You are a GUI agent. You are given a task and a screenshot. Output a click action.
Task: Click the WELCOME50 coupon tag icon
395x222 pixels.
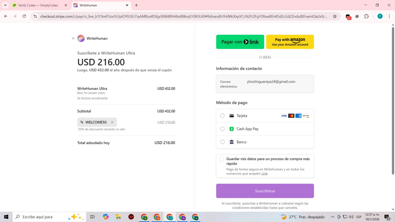82,122
